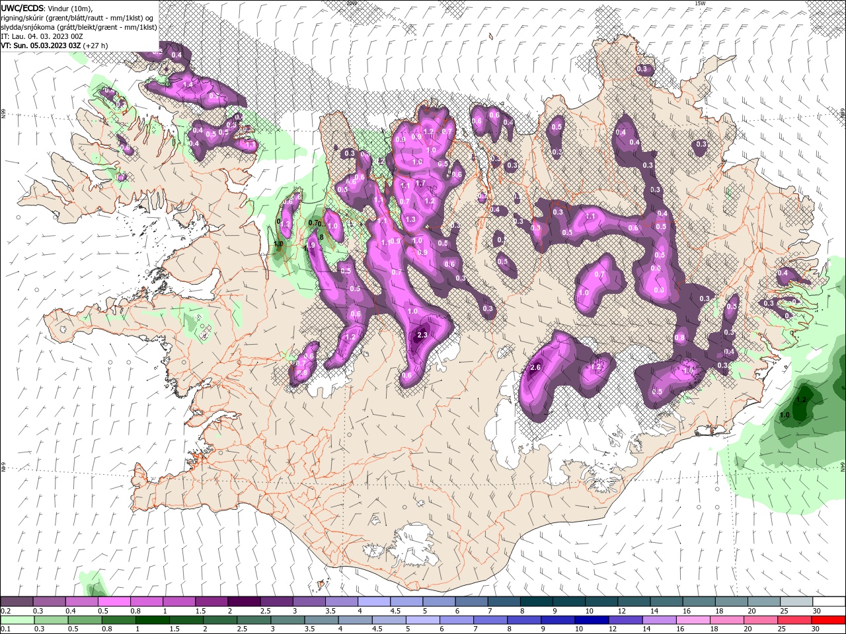The image size is (846, 634).
Task: Click the 10 label on the snow colour scale
Action: (x=589, y=611)
